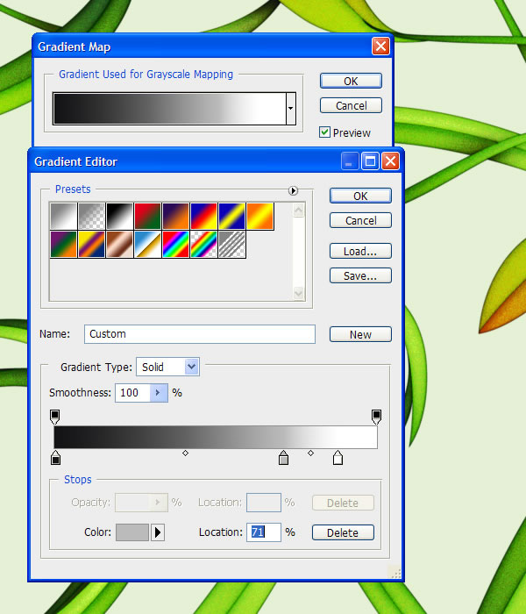Viewport: 526px width, 614px height.
Task: Select the white color stop below gradient
Action: [x=338, y=458]
